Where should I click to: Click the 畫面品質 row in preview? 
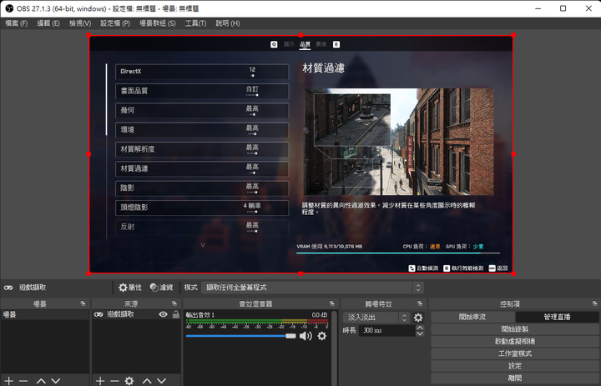click(202, 91)
